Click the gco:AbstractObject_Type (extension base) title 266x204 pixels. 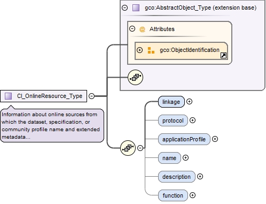tap(201, 7)
